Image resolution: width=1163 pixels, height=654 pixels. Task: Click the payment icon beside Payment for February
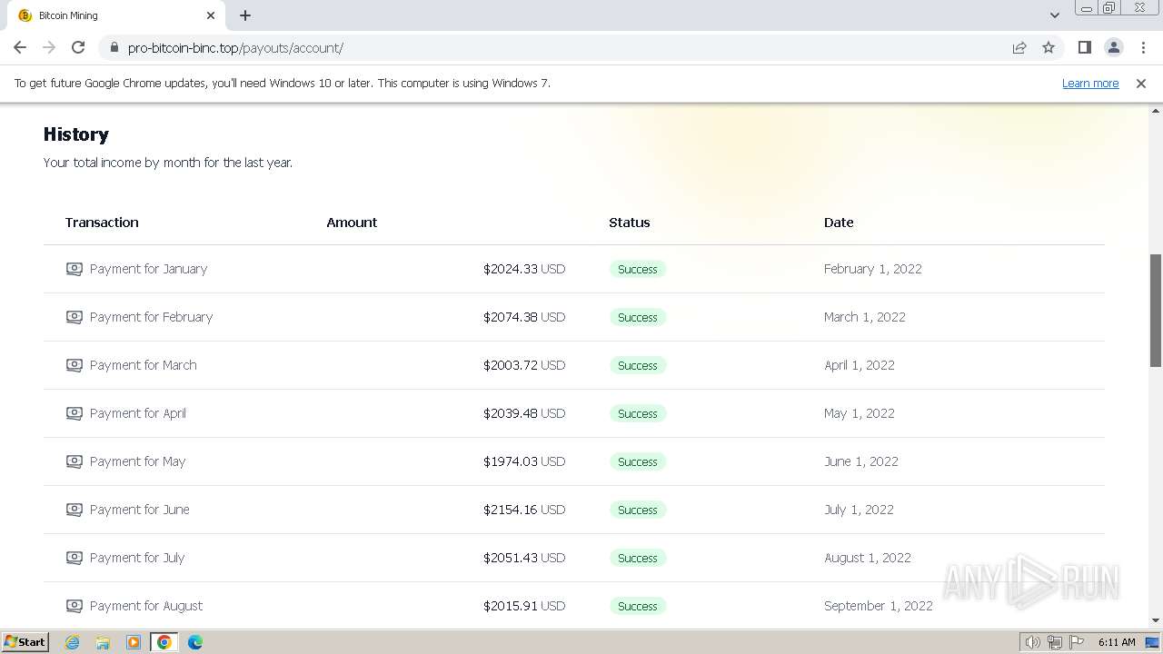coord(75,317)
